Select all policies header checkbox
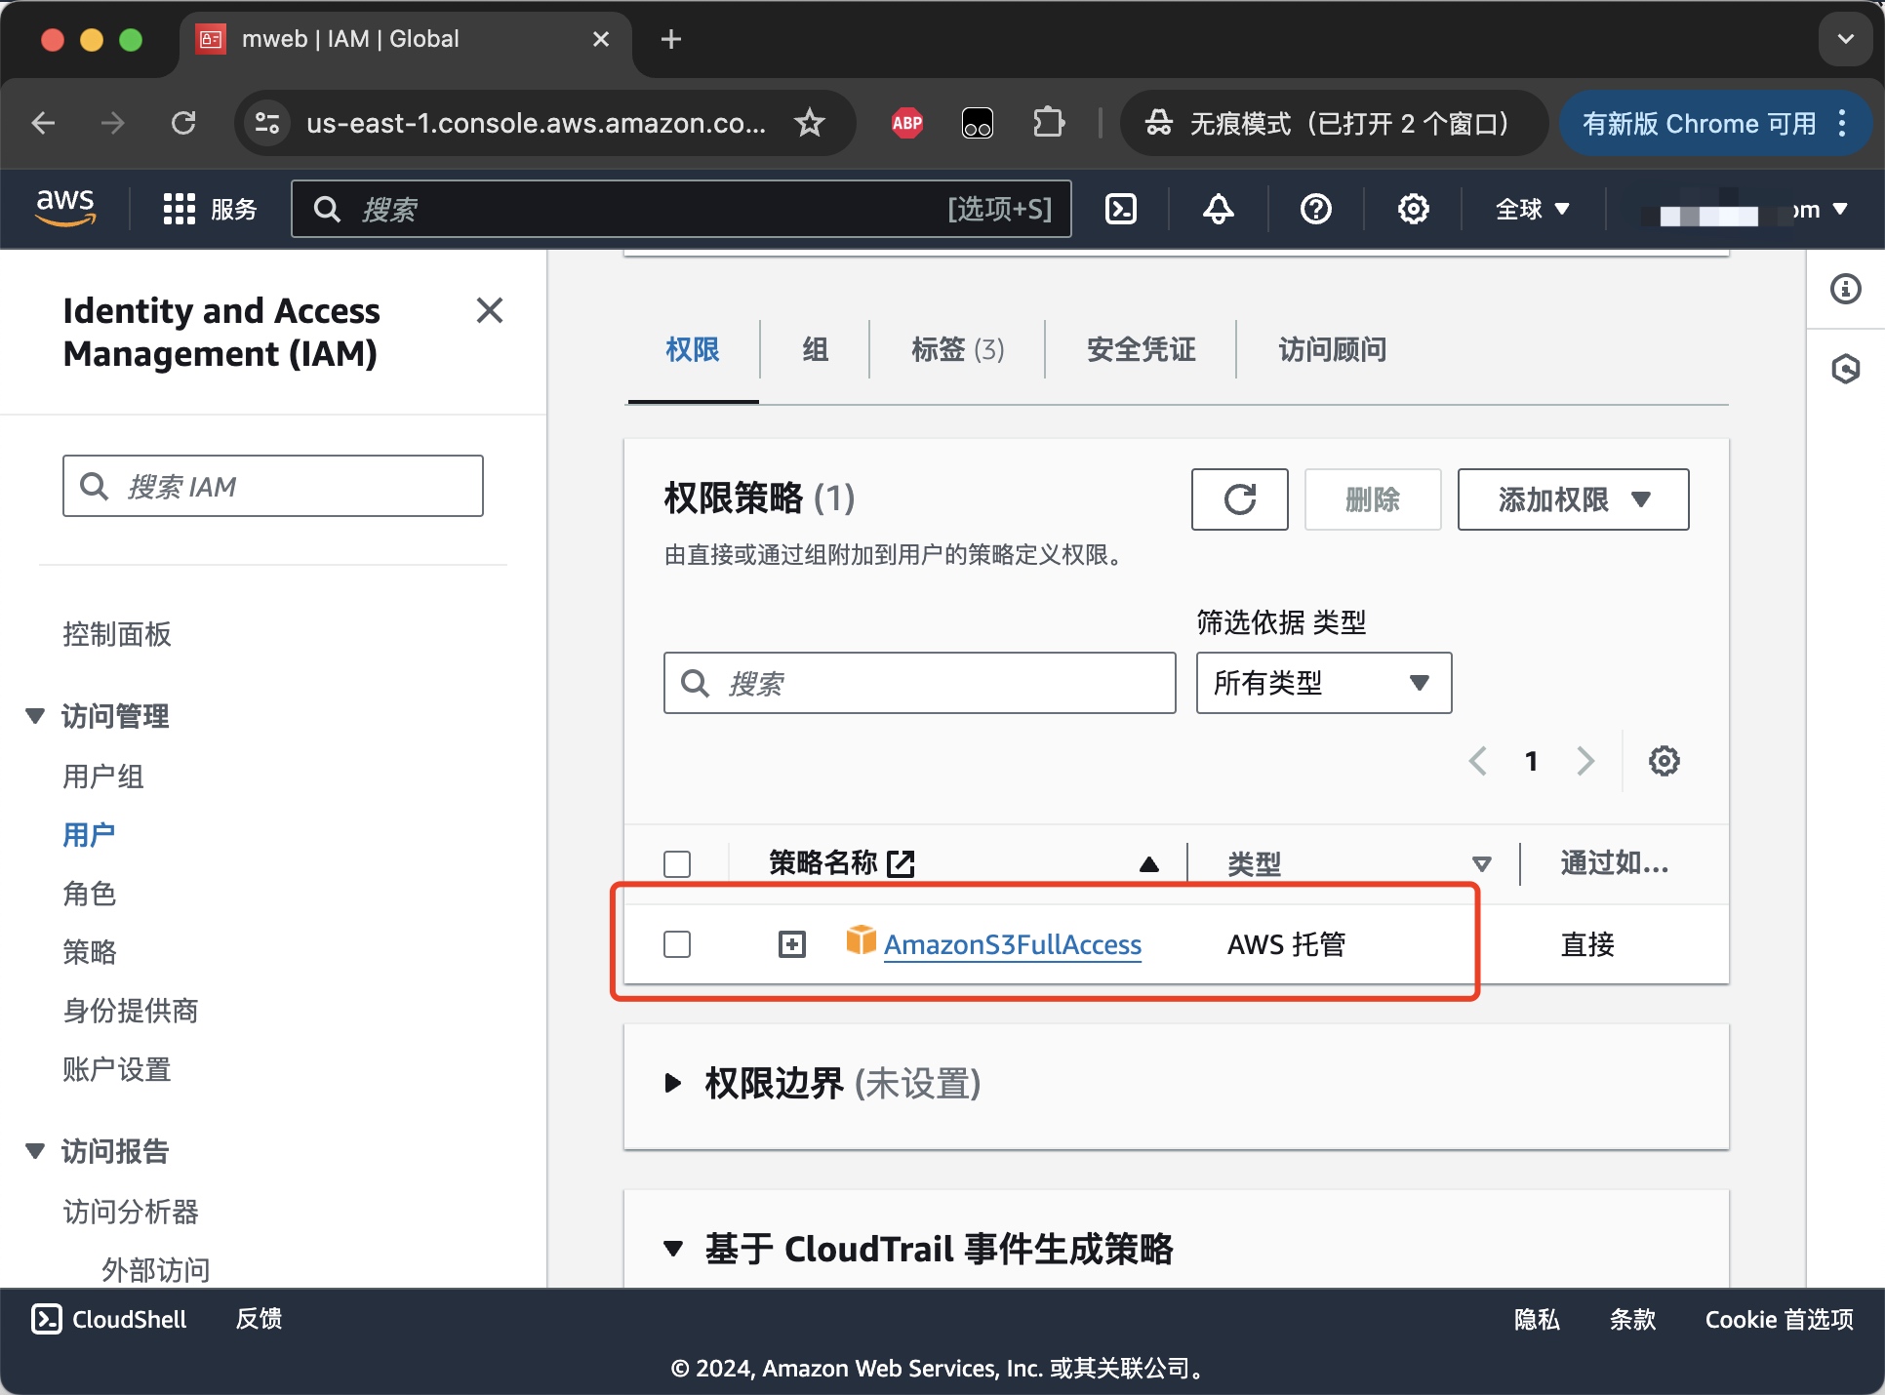The width and height of the screenshot is (1885, 1395). click(x=677, y=863)
